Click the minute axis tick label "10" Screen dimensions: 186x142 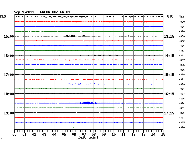[x=114, y=134]
